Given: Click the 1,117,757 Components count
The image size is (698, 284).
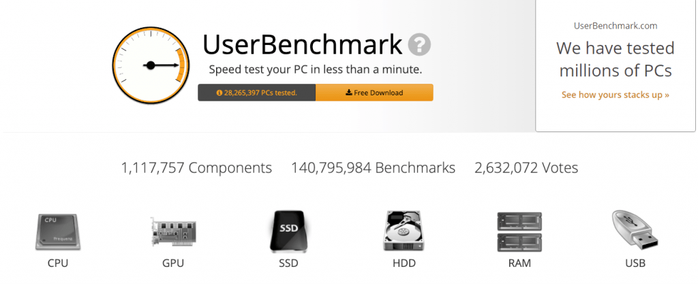Looking at the screenshot, I should point(196,168).
